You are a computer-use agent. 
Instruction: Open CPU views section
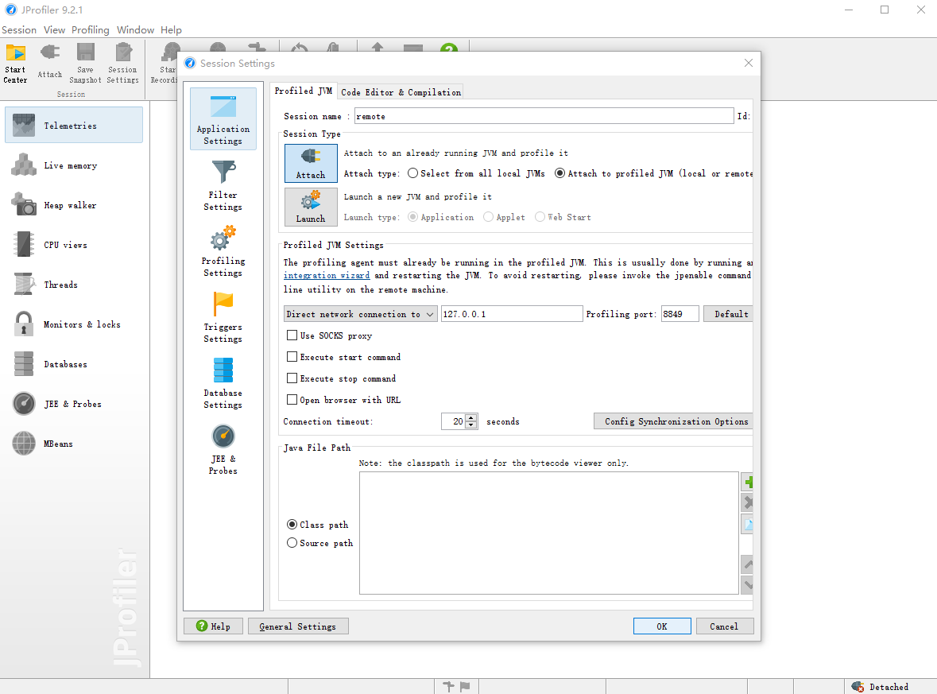[x=74, y=245]
